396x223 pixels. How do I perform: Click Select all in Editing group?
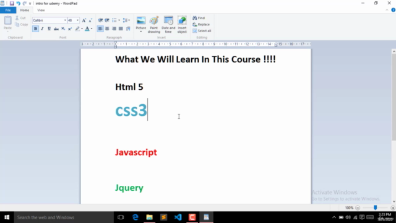pos(202,31)
